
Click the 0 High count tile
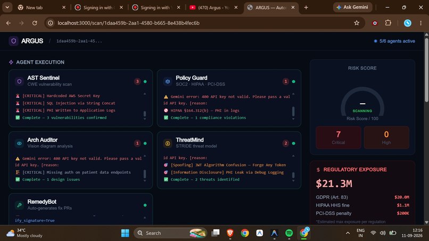(386, 137)
